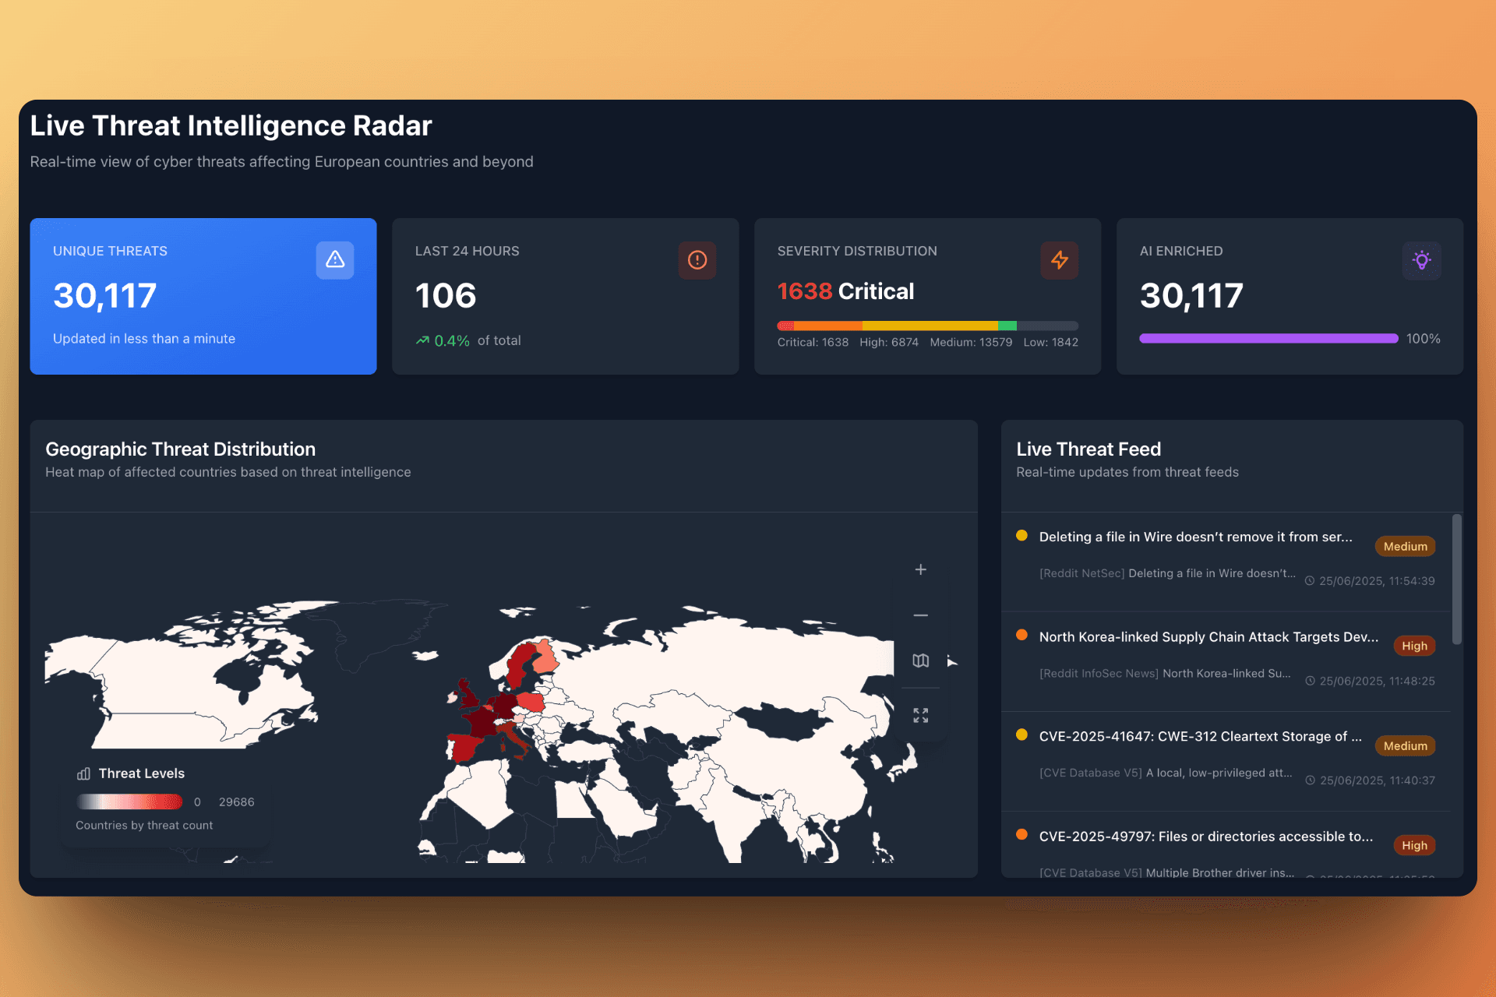The width and height of the screenshot is (1496, 997).
Task: Click the lightning bolt icon on Severity Distribution card
Action: coord(1059,260)
